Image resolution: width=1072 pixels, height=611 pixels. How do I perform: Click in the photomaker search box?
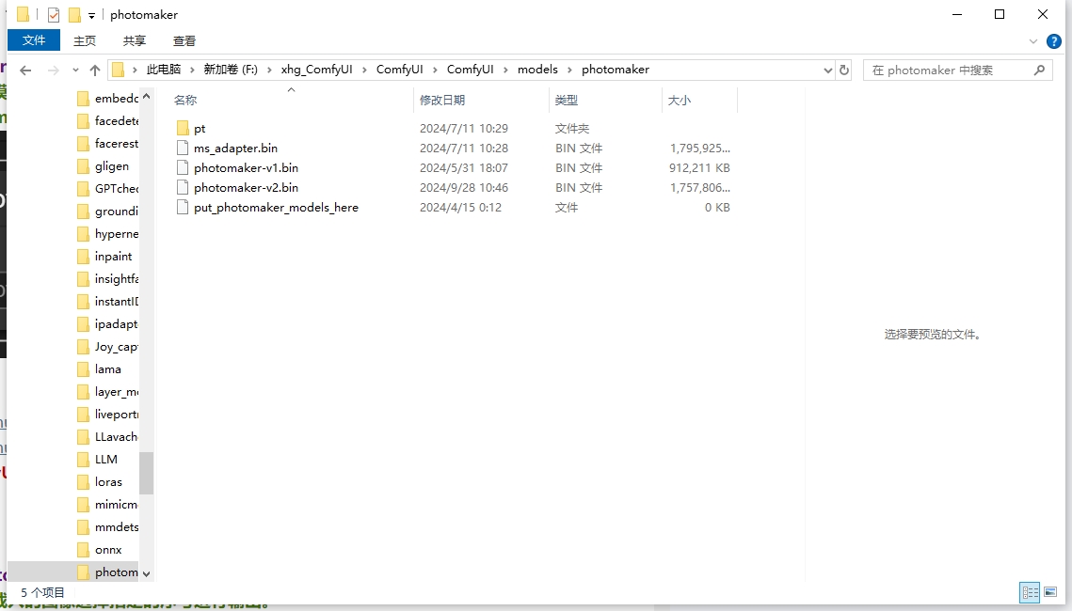point(946,70)
